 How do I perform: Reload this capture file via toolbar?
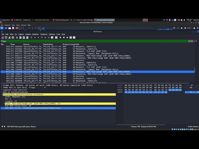[x=27, y=38]
